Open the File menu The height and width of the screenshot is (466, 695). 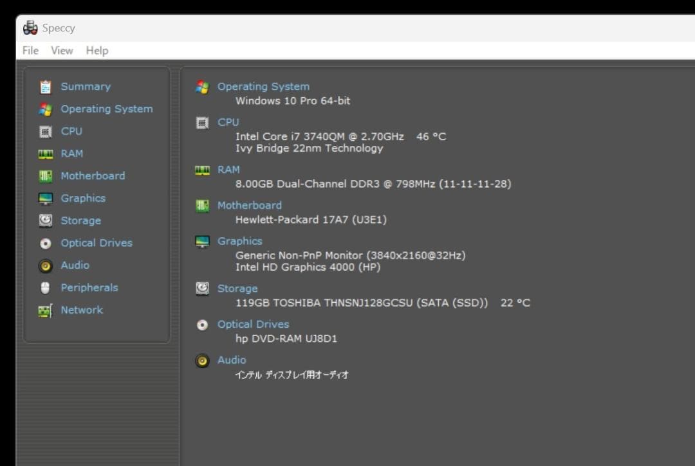[x=31, y=50]
